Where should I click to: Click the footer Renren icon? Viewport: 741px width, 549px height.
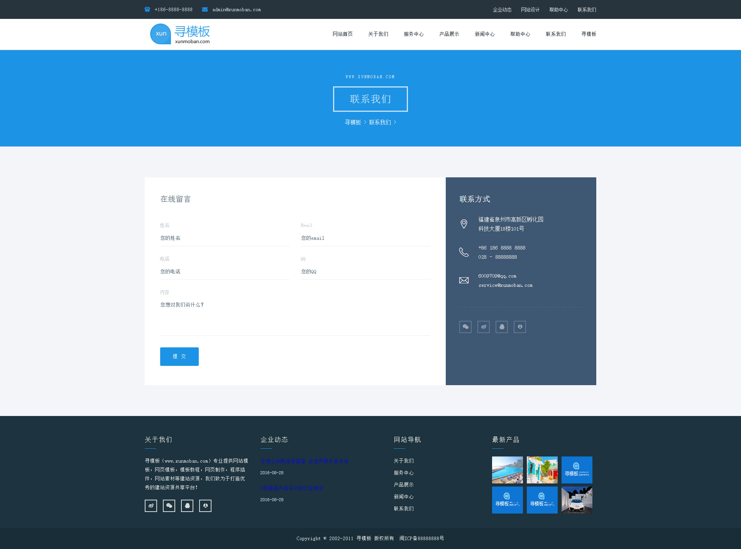[205, 506]
